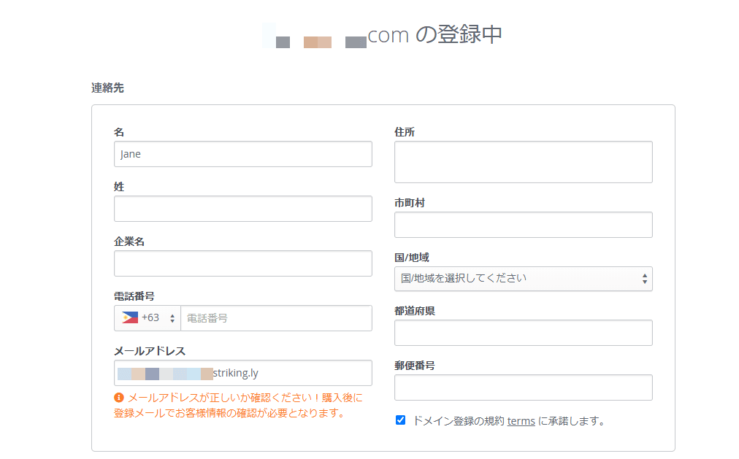Click the 郵便番号 postal code field
Viewport: 739px width, 459px height.
pyautogui.click(x=523, y=387)
